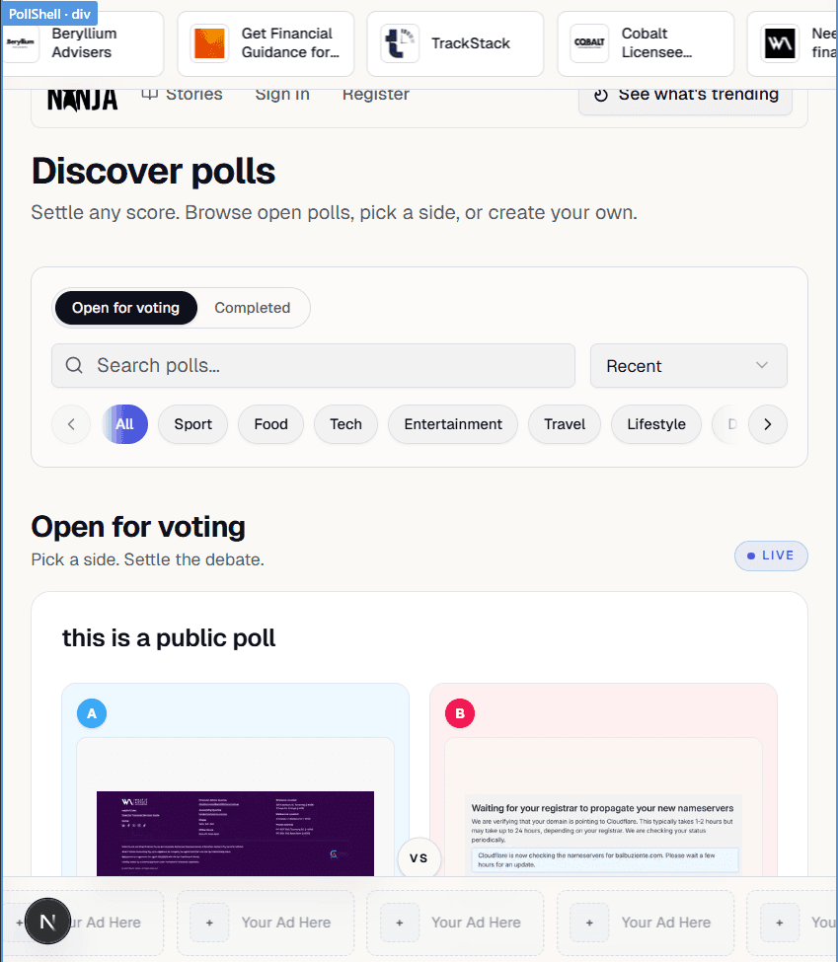Click the search magnifier icon in the poll search bar
This screenshot has height=962, width=838.
[74, 365]
